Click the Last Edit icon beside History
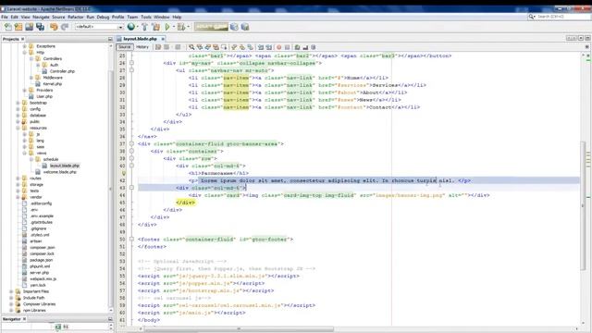The width and height of the screenshot is (592, 333). tap(158, 47)
